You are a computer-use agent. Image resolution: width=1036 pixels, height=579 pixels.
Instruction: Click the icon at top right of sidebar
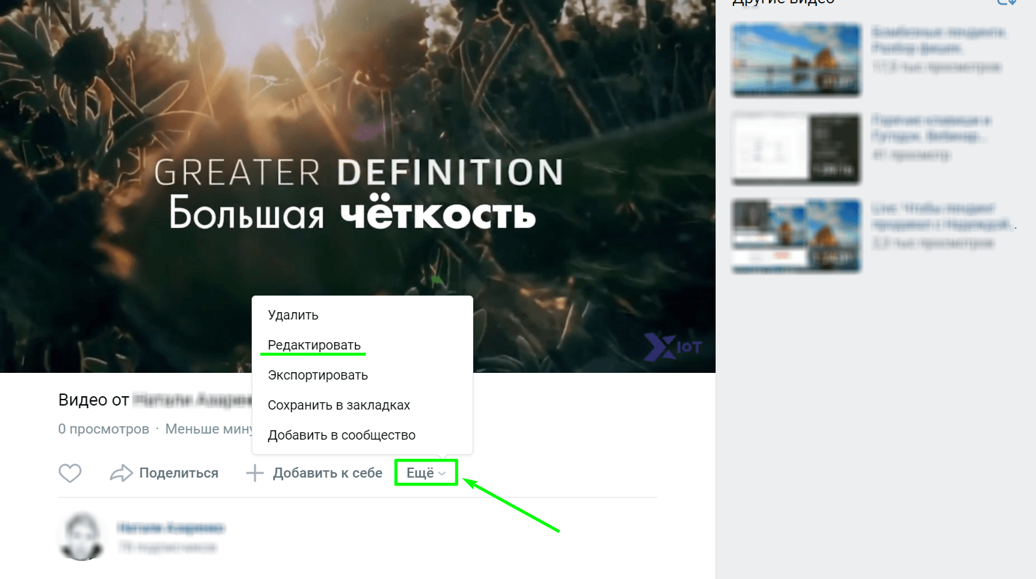[1007, 2]
